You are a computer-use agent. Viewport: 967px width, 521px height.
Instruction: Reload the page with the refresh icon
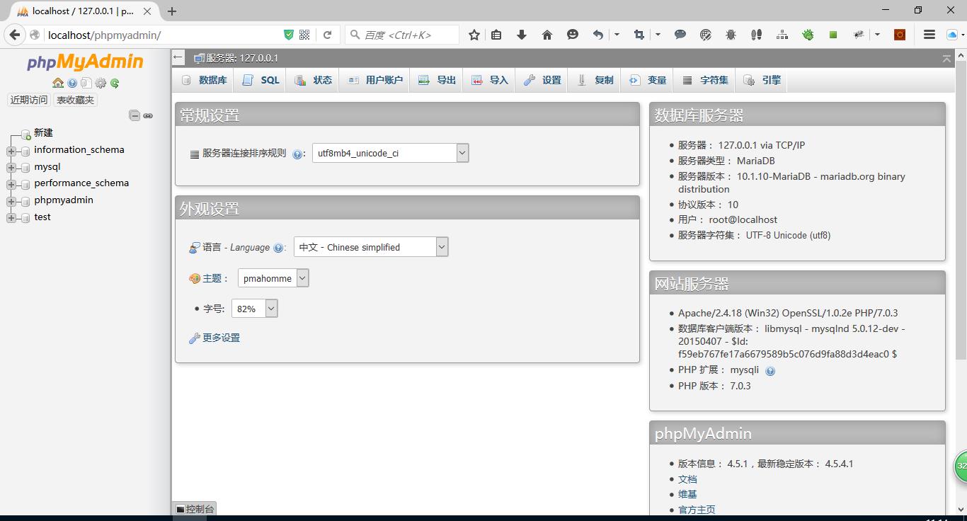[x=327, y=35]
